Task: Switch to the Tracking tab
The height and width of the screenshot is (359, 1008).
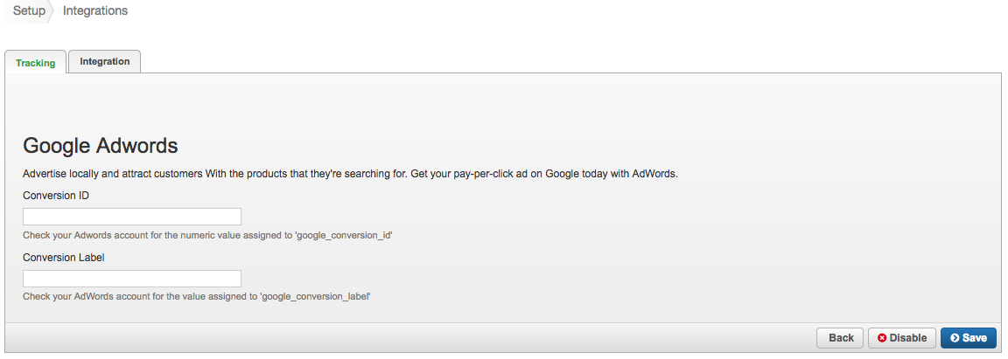Action: tap(36, 63)
